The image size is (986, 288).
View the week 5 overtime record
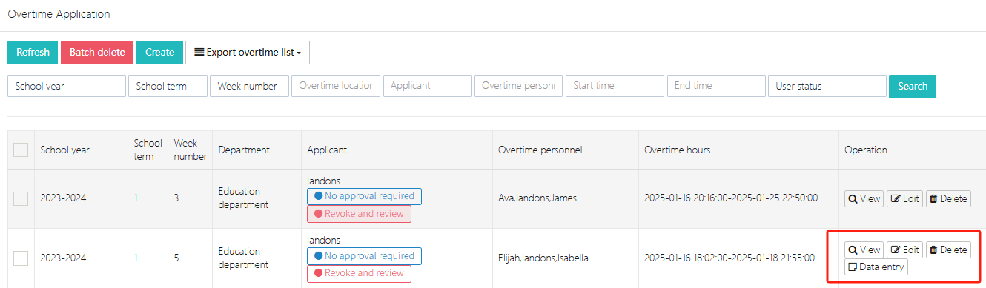[x=864, y=250]
